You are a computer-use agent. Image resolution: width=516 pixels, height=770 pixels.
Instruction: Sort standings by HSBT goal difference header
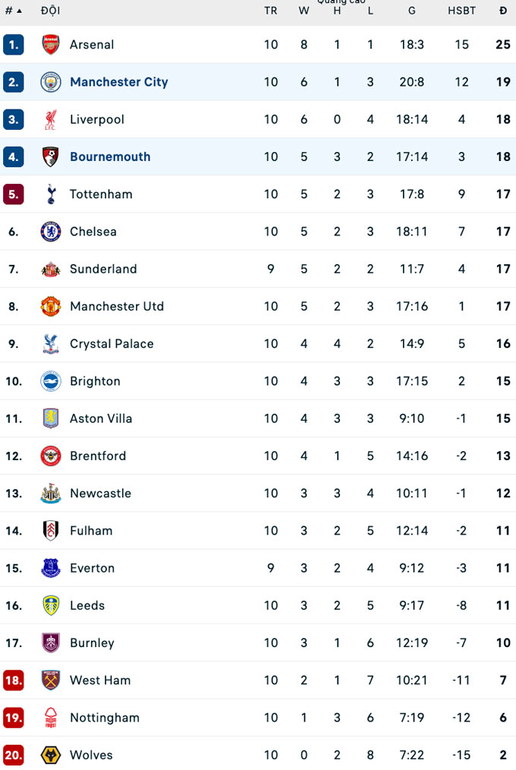461,11
